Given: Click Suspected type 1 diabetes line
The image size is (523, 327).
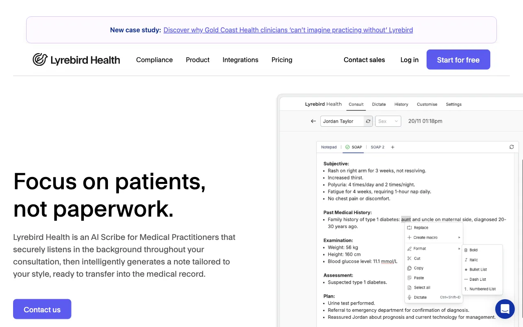Looking at the screenshot, I should (358, 282).
